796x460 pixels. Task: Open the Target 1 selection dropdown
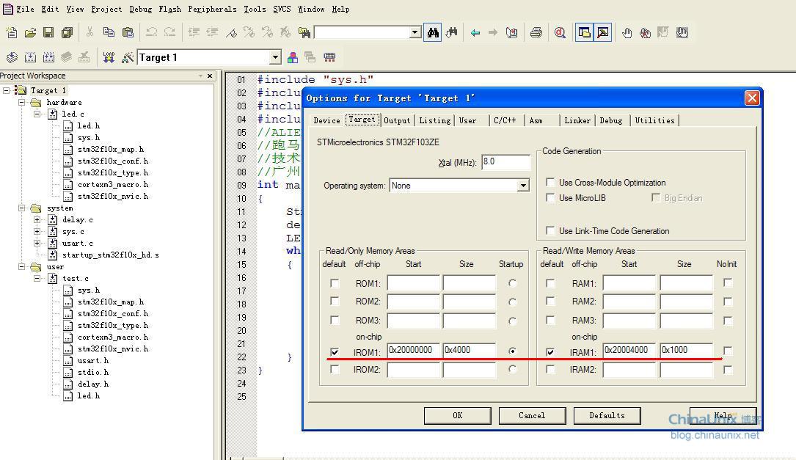(x=275, y=57)
